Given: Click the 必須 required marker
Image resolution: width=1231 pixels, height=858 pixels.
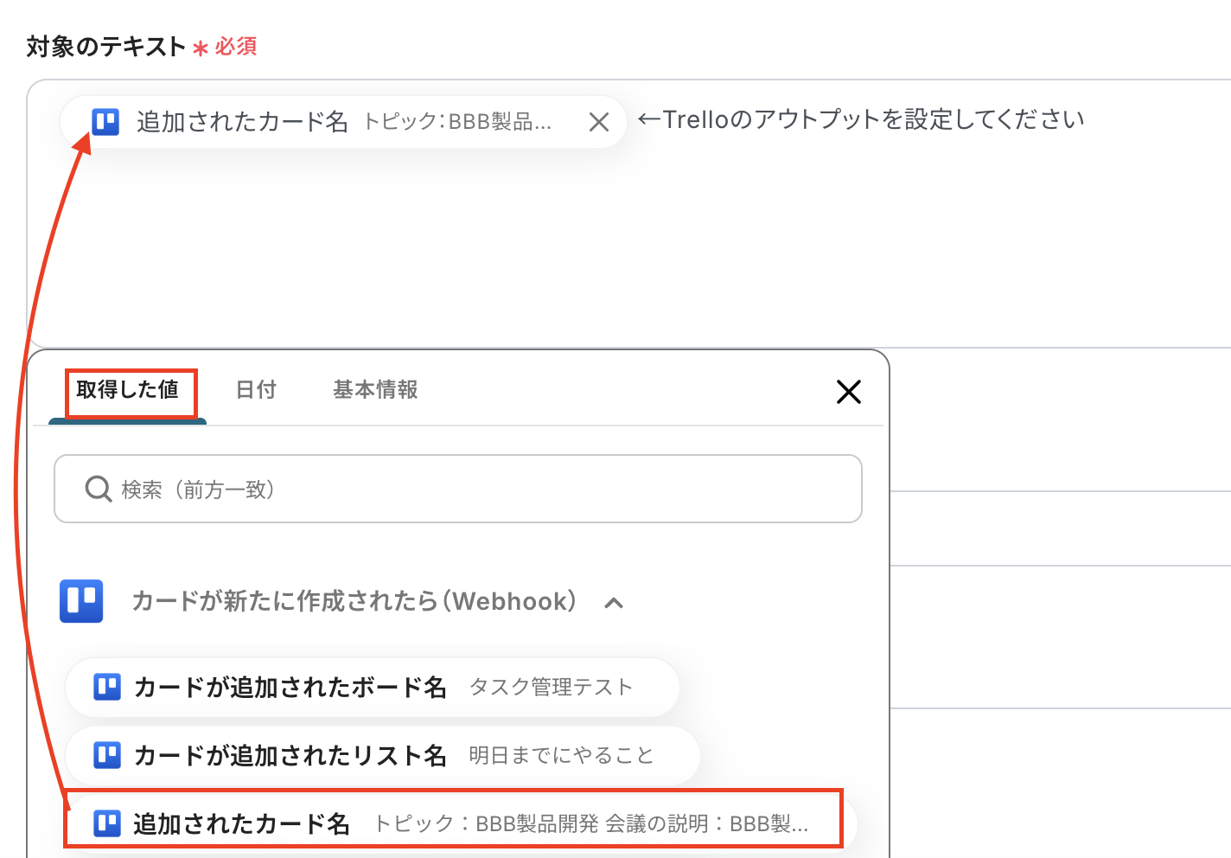Looking at the screenshot, I should (235, 46).
